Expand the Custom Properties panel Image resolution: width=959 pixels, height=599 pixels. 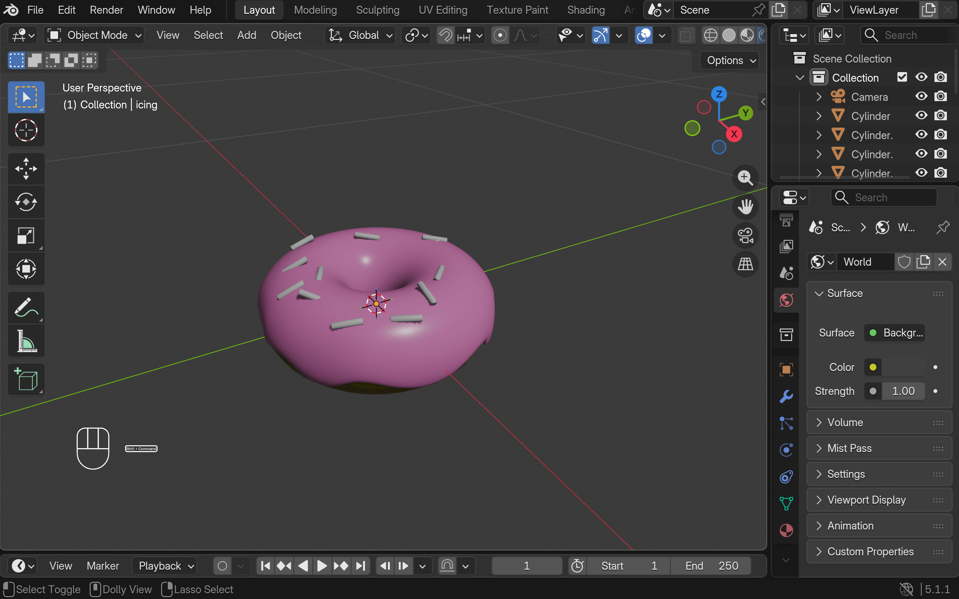coord(879,551)
